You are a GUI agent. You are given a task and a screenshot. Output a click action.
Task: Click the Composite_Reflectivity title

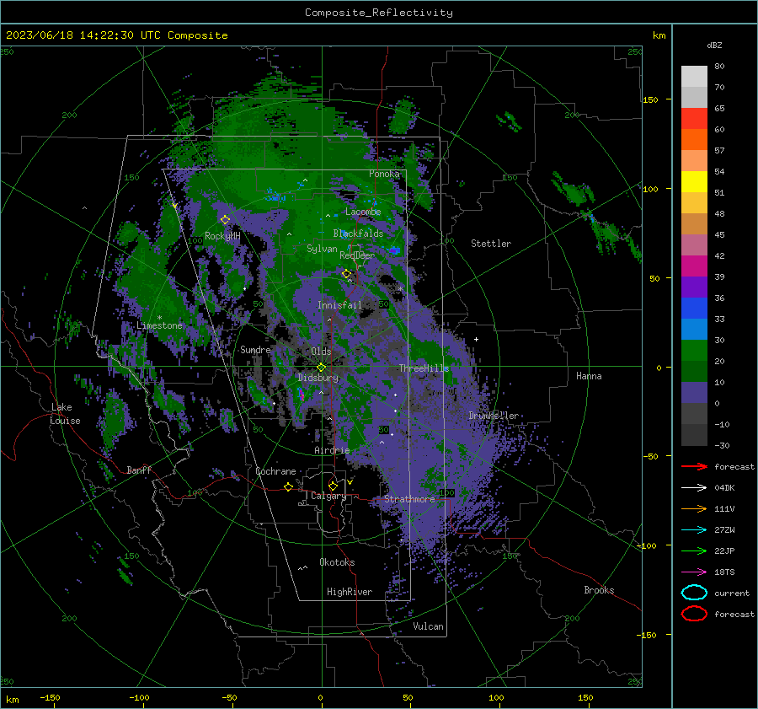click(378, 13)
